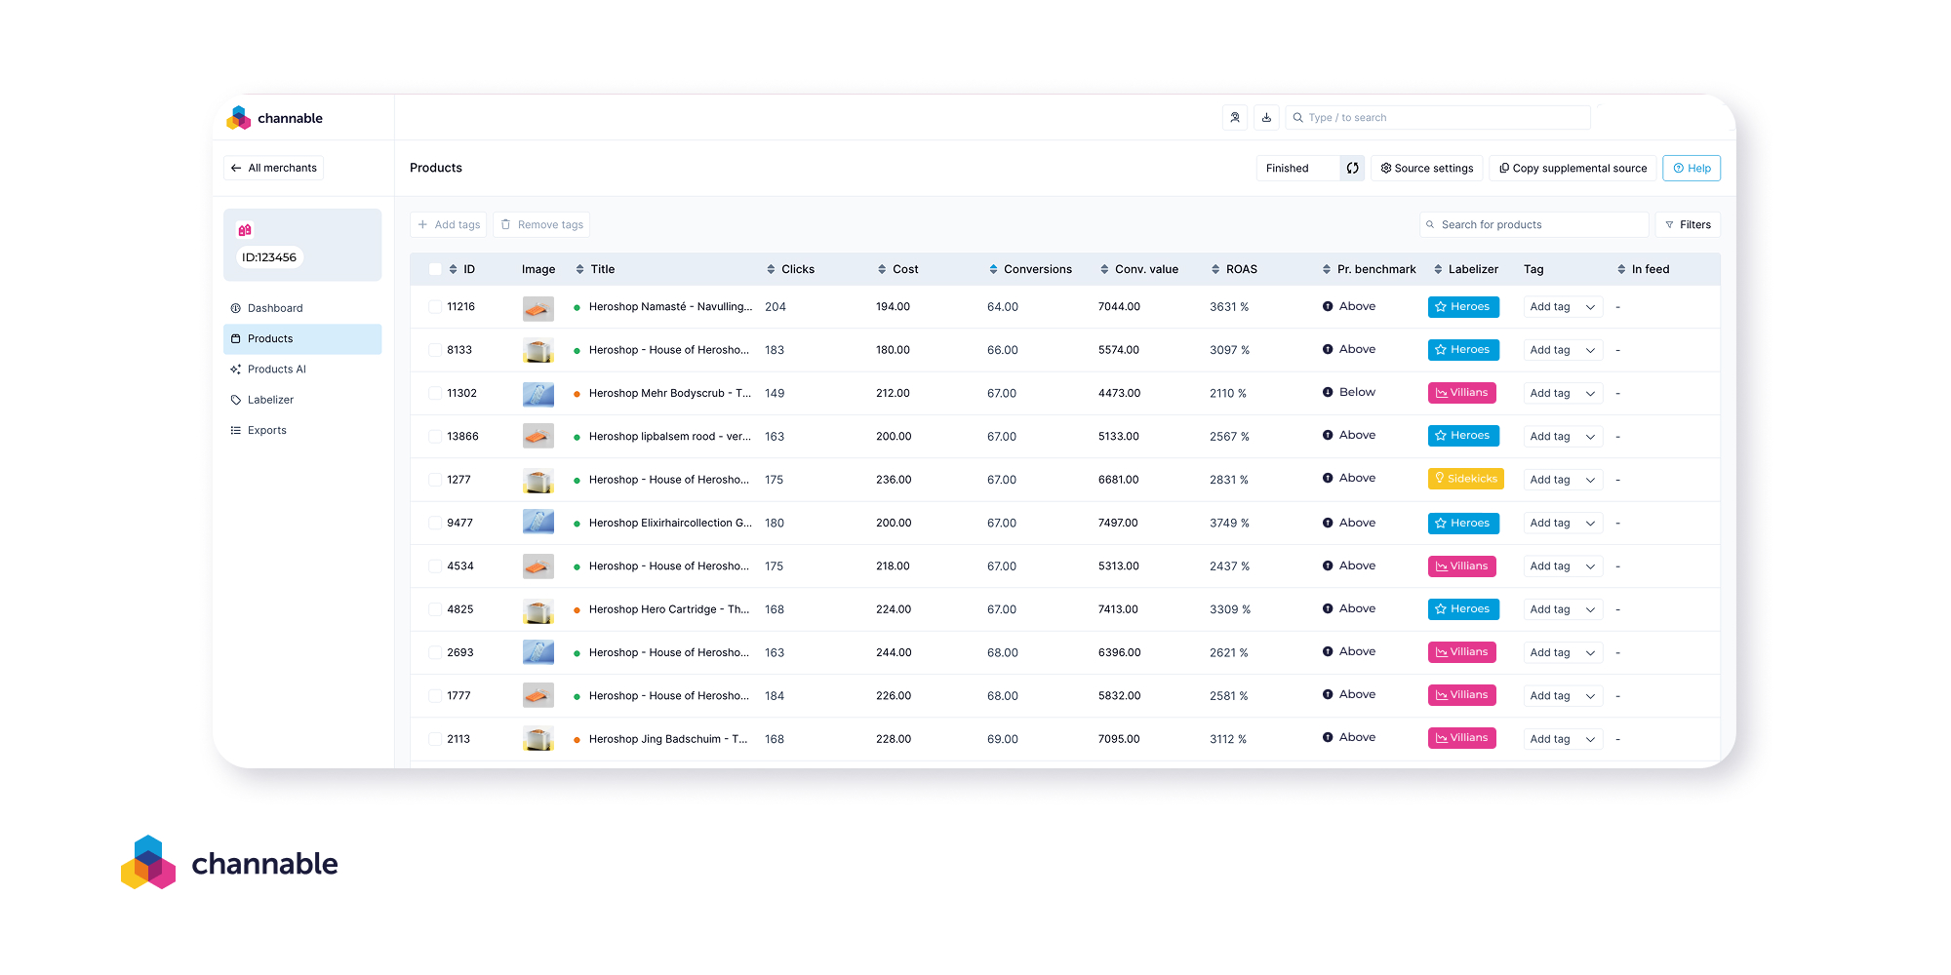Open the Add tag dropdown for product 11216
Screen dimensions: 1951x975
click(1563, 307)
